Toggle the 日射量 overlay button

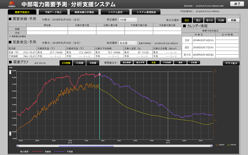tap(194, 62)
